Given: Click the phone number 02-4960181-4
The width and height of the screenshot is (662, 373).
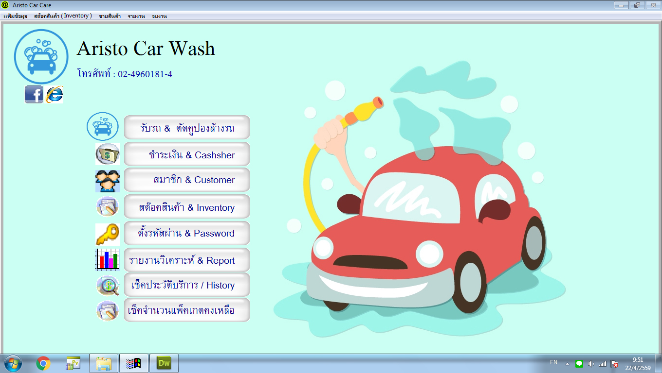Looking at the screenshot, I should point(145,74).
